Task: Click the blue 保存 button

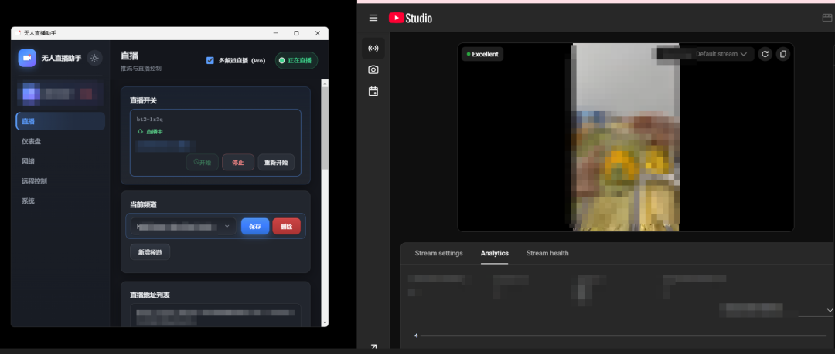Action: coord(255,227)
